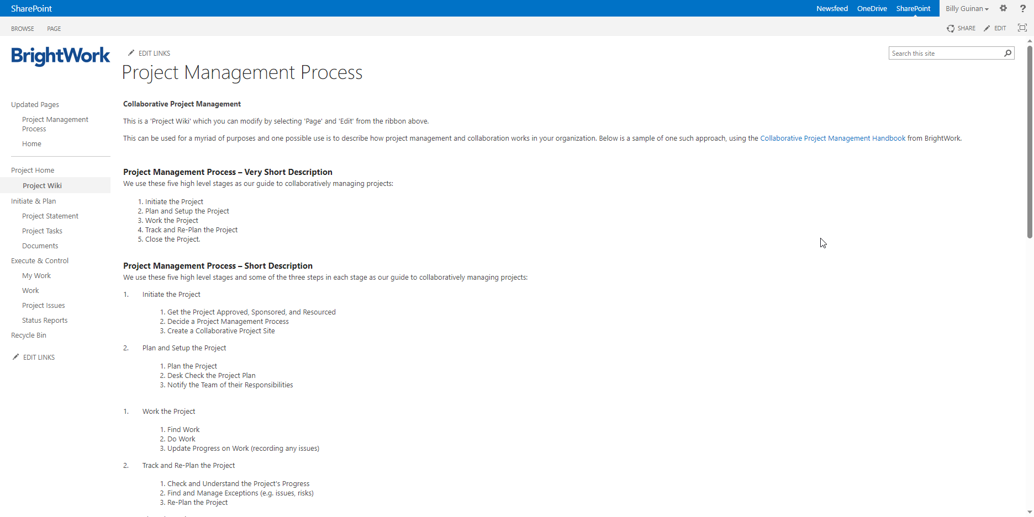Expand the Initiate & Plan section
The image size is (1034, 517).
33,201
